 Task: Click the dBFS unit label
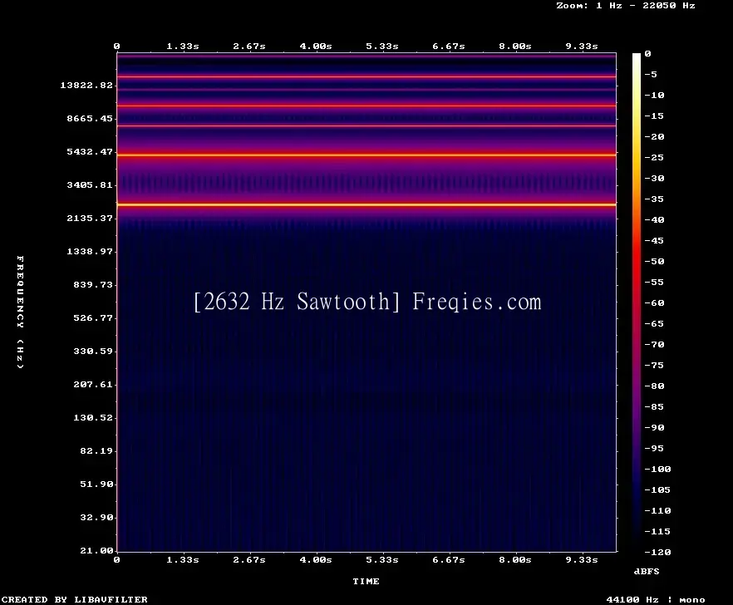click(x=647, y=571)
